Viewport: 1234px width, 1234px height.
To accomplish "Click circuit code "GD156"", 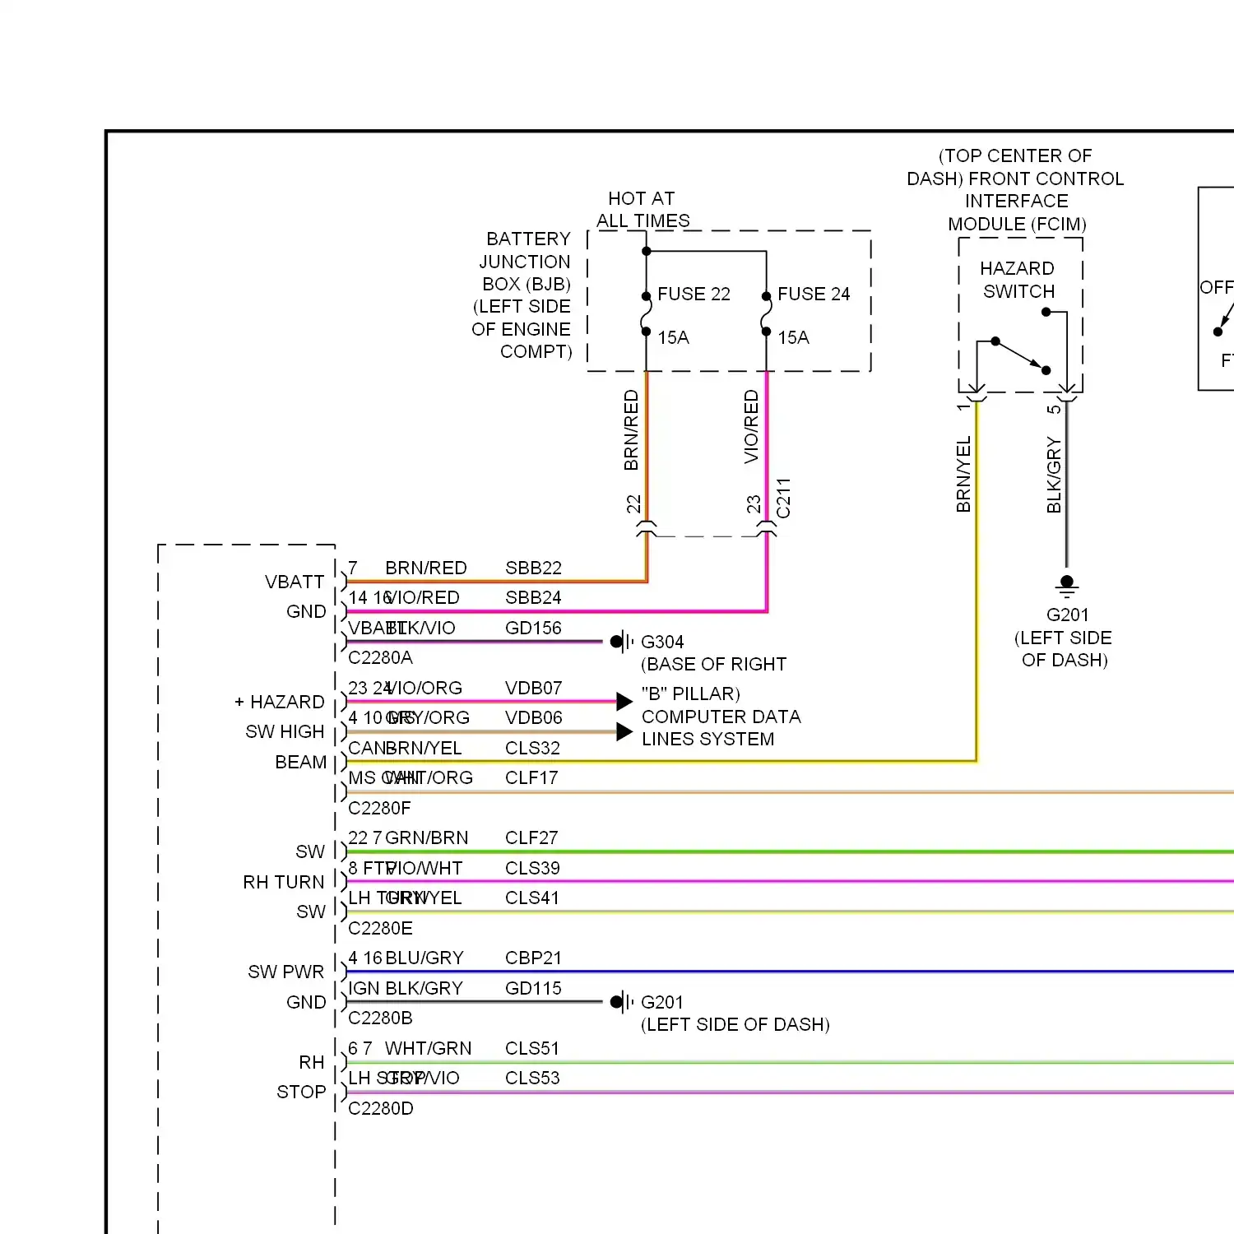I will (533, 628).
